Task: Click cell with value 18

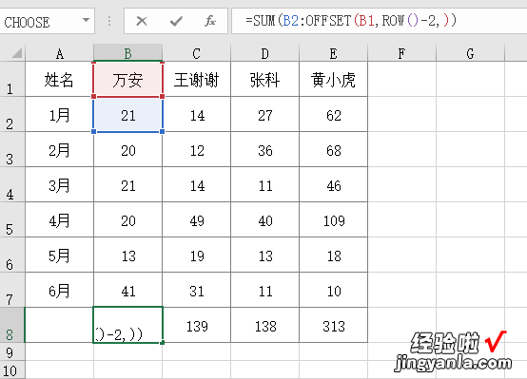Action: (x=333, y=255)
